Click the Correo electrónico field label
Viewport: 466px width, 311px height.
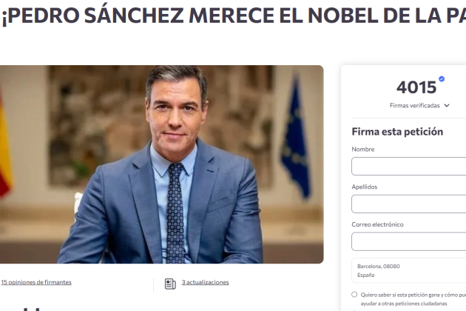(x=377, y=224)
